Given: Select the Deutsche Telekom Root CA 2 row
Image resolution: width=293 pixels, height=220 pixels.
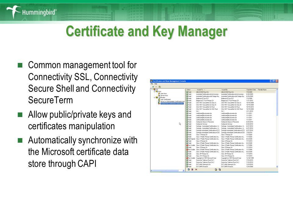Looking at the screenshot, I should tap(231, 162).
